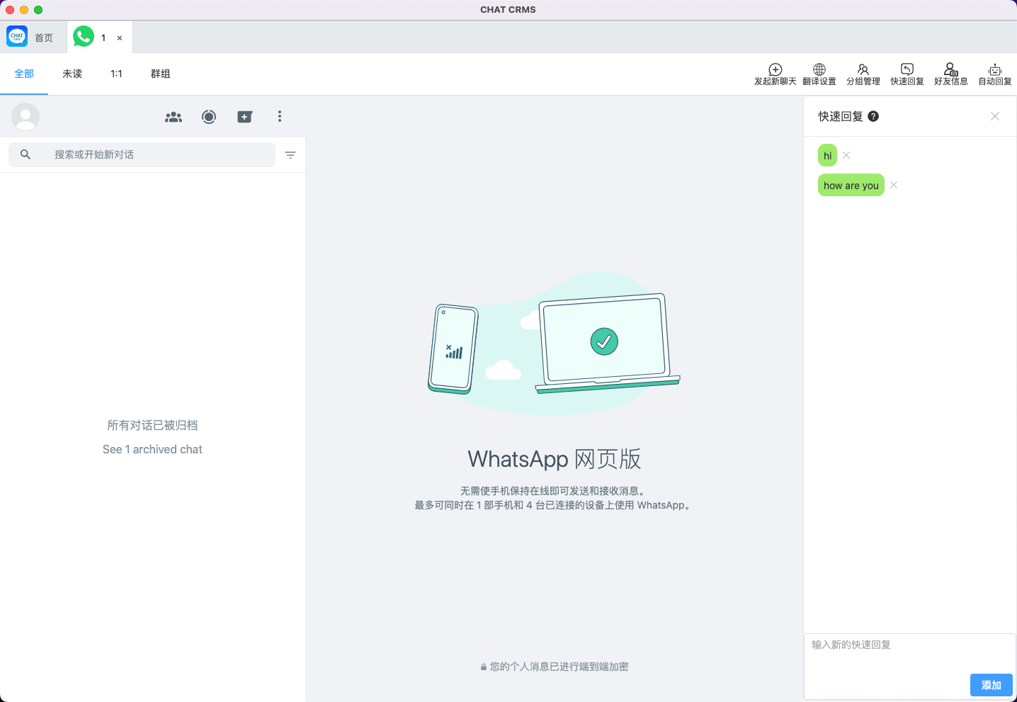Click the 所有对话已被归档 text
Screen dimensions: 1017x702
(x=152, y=425)
